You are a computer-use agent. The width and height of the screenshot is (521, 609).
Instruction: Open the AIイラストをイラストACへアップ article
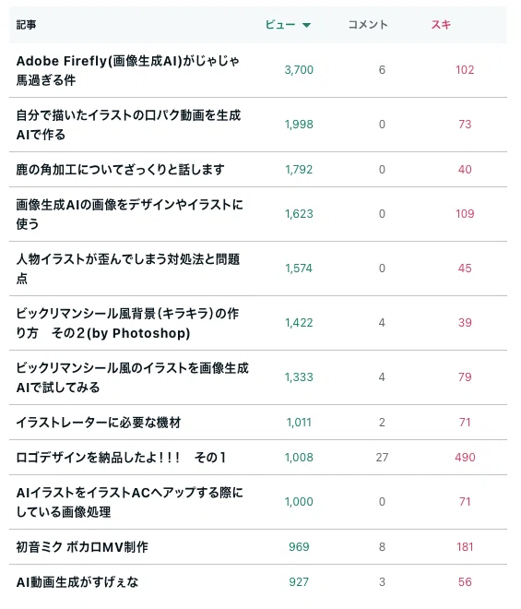[130, 502]
